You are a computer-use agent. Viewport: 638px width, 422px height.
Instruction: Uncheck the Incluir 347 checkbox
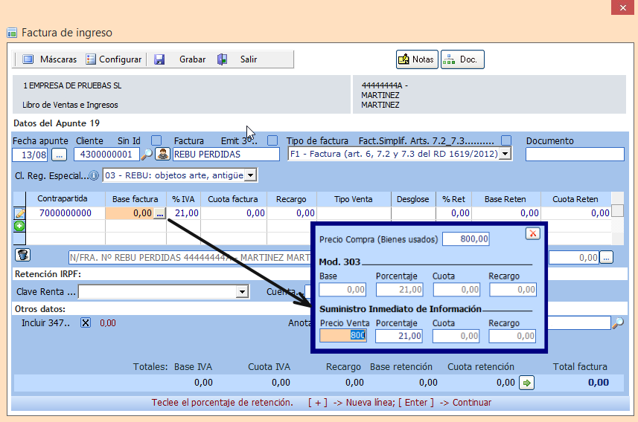coord(86,323)
